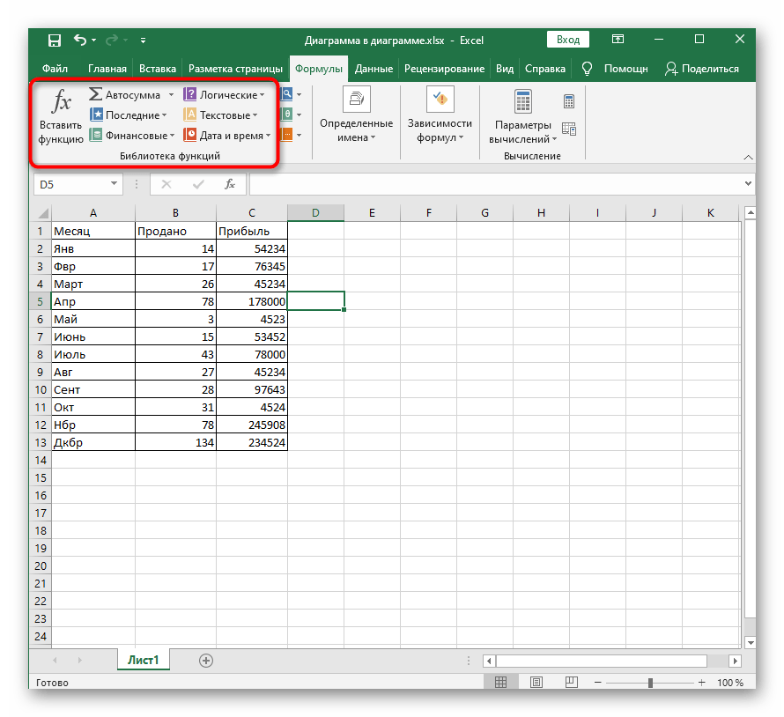Image resolution: width=784 pixels, height=717 pixels.
Task: Switch to Normal view in status bar
Action: (x=500, y=683)
